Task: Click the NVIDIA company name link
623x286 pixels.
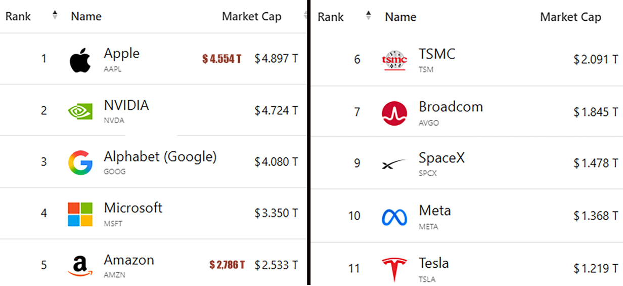Action: (126, 105)
